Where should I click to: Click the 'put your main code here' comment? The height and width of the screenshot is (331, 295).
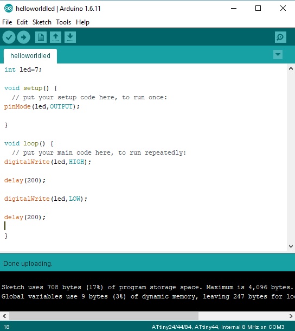click(x=99, y=152)
